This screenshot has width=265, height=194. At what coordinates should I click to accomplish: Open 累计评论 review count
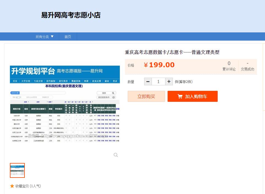tap(229, 66)
